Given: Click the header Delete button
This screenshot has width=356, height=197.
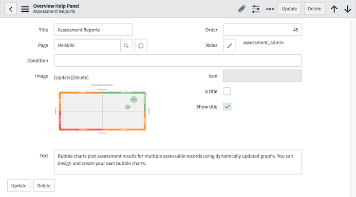Looking at the screenshot, I should [314, 9].
